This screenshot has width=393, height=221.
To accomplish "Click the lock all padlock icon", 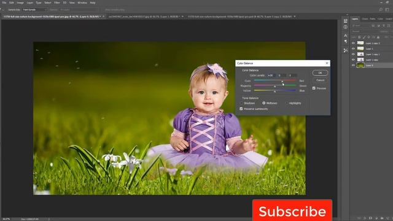I will click(x=378, y=37).
